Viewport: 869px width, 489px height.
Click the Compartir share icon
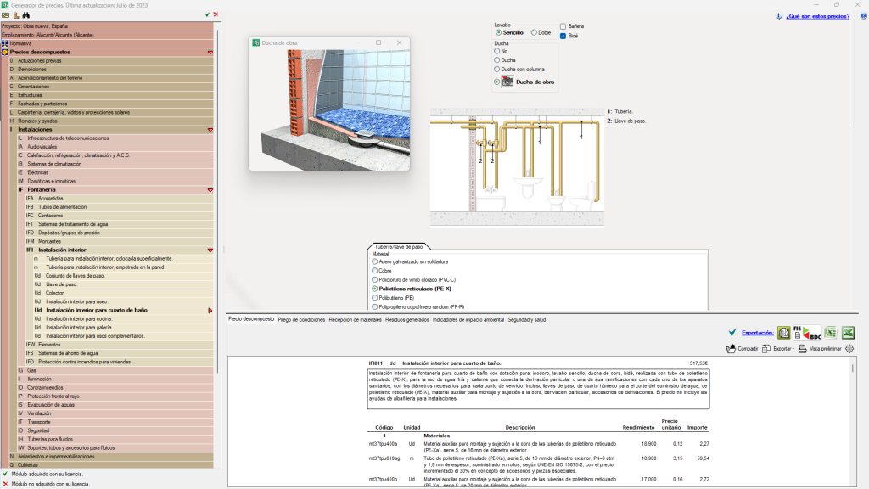pos(731,349)
